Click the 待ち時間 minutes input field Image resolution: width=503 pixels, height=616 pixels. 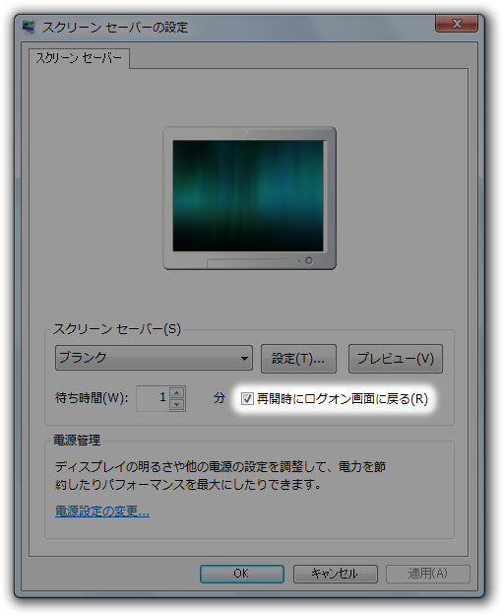[x=153, y=398]
